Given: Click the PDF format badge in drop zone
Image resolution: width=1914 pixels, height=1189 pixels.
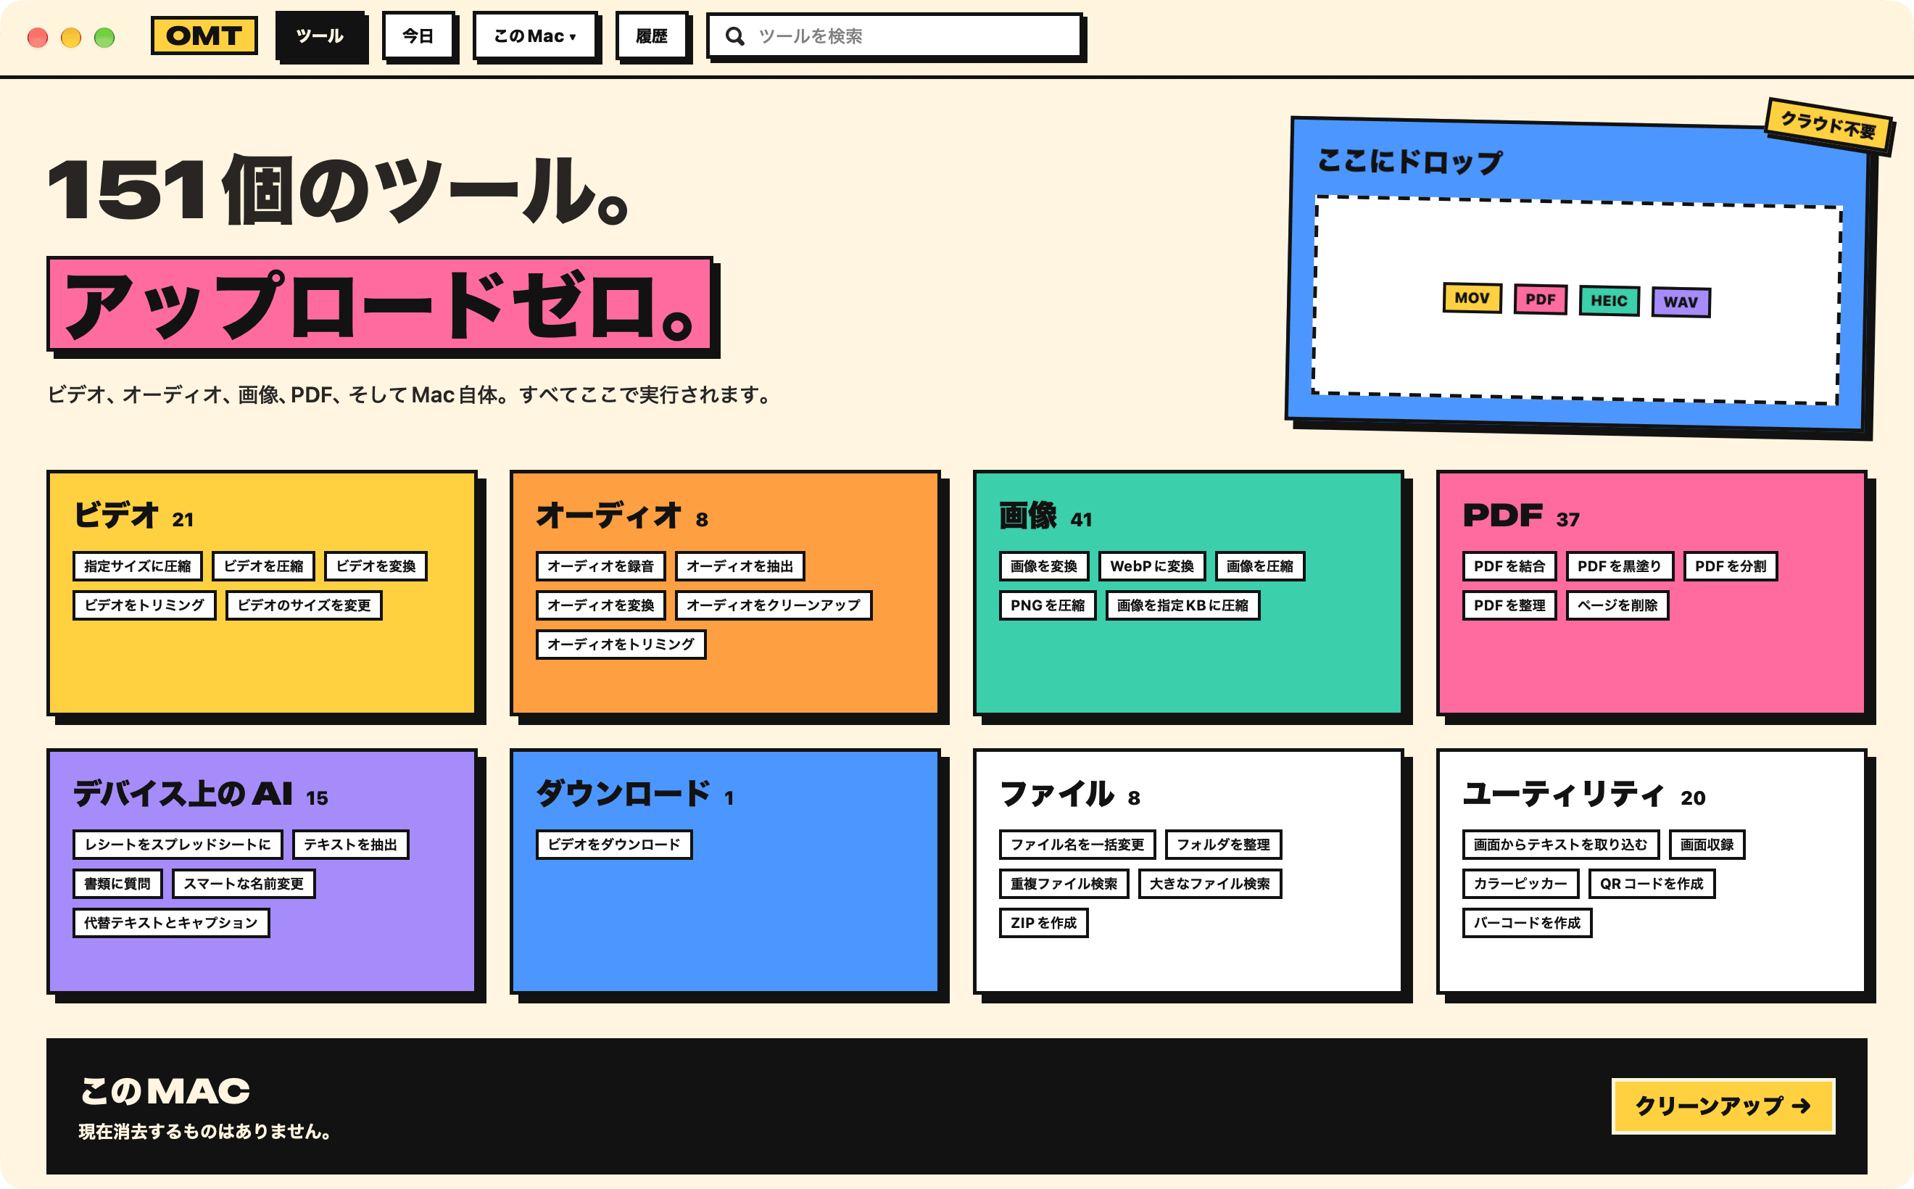Looking at the screenshot, I should [1540, 299].
